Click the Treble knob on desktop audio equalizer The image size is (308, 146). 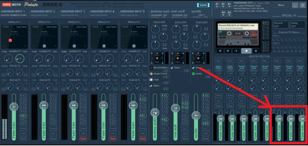click(155, 29)
